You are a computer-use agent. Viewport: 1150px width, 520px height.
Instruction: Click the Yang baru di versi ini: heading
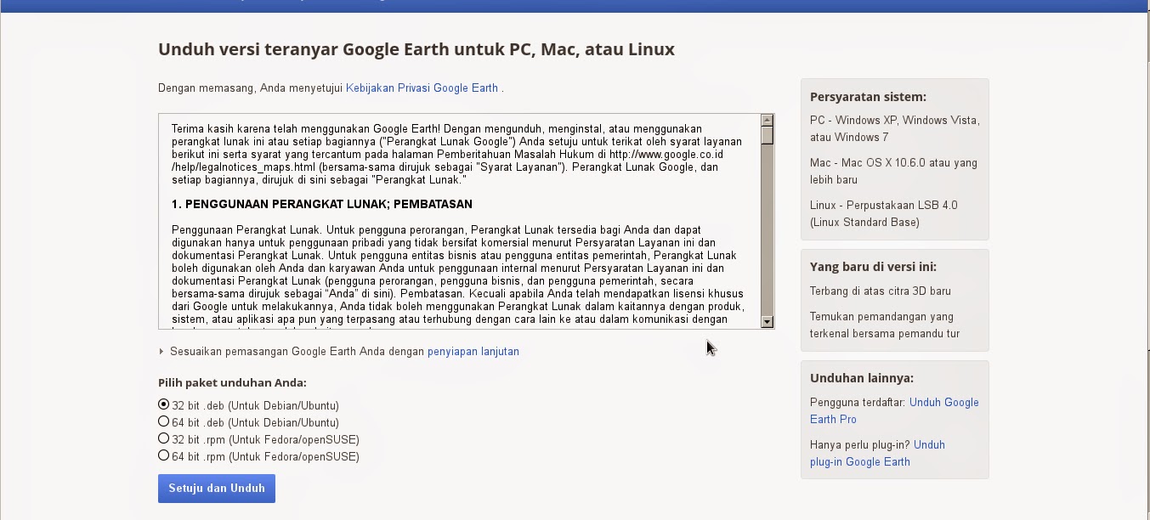pyautogui.click(x=873, y=267)
